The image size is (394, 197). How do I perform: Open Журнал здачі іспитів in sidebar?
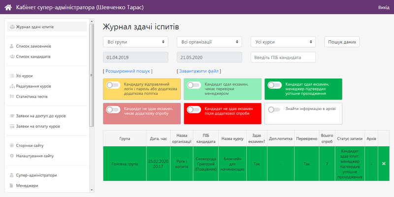point(47,27)
